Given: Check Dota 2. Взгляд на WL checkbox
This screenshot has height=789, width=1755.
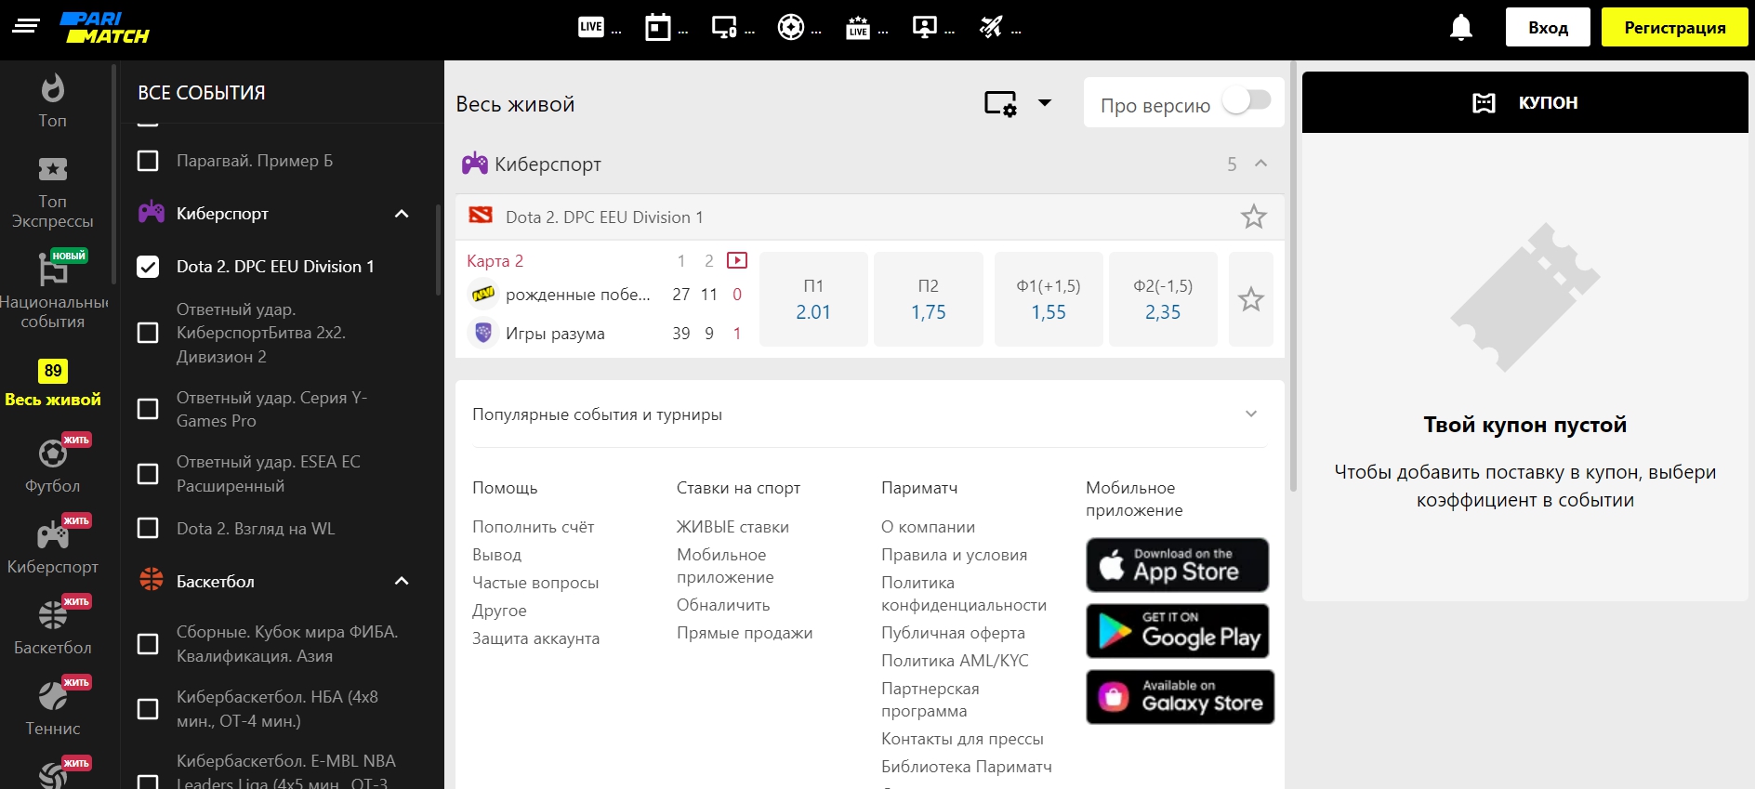Looking at the screenshot, I should (x=148, y=528).
